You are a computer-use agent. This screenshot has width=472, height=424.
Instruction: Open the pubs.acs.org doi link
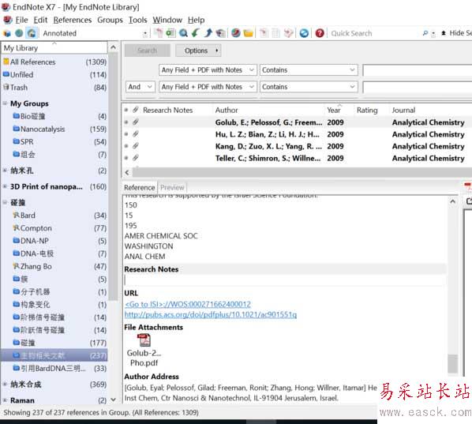211,315
